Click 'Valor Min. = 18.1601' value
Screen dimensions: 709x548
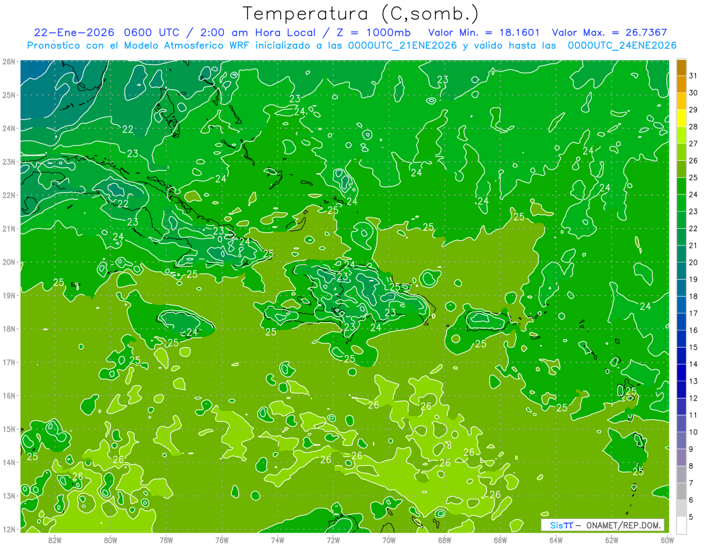pos(484,33)
